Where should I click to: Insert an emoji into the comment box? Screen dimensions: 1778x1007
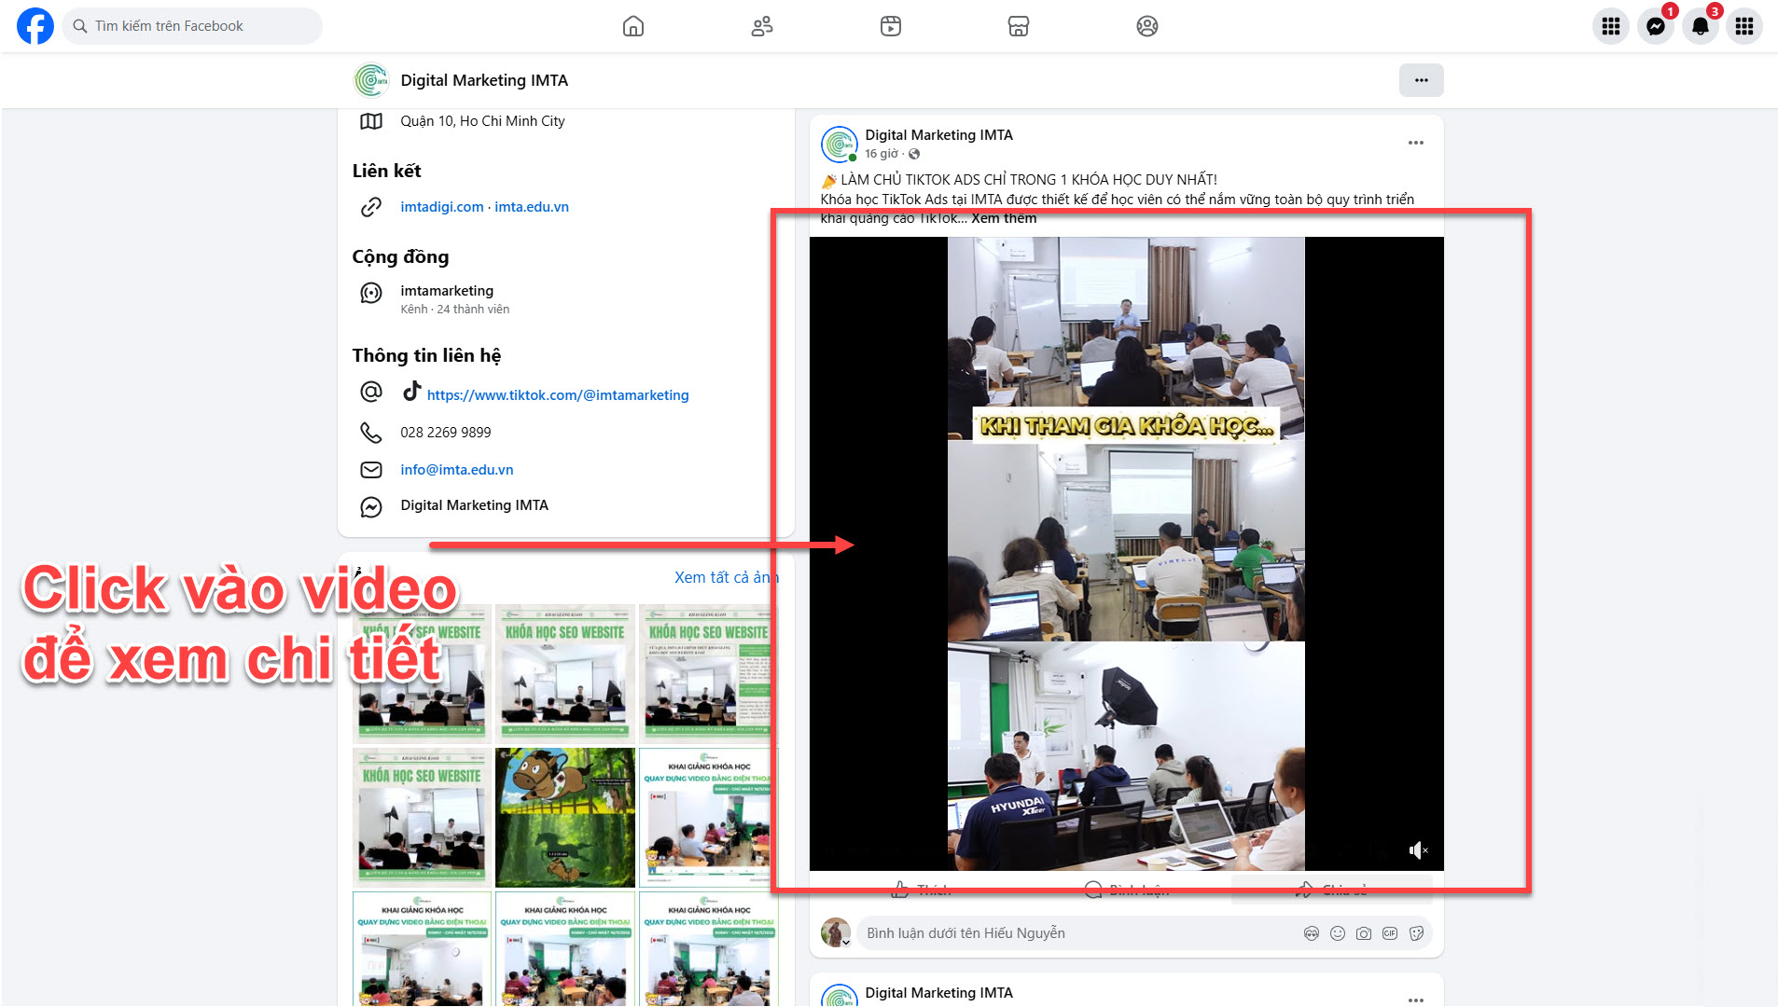(1337, 932)
